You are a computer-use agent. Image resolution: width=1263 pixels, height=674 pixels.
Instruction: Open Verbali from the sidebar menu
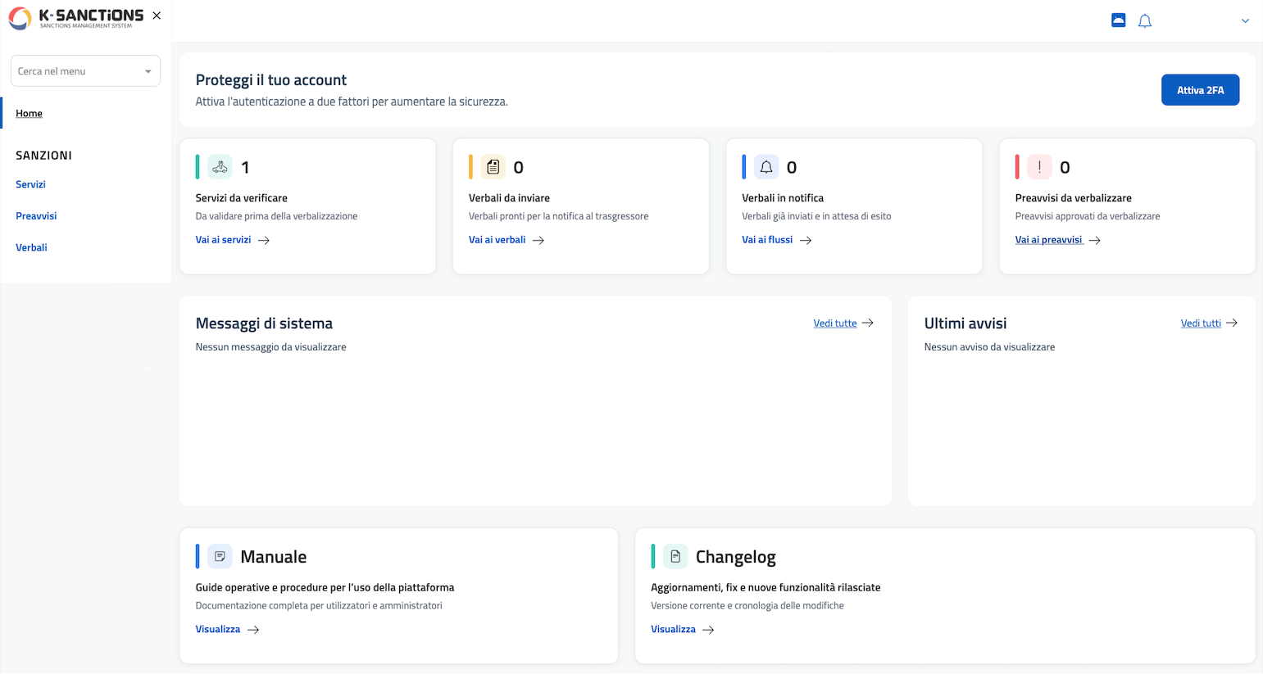(x=31, y=247)
